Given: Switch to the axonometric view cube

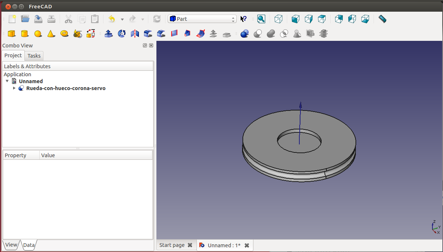Looking at the screenshot, I should pyautogui.click(x=278, y=19).
